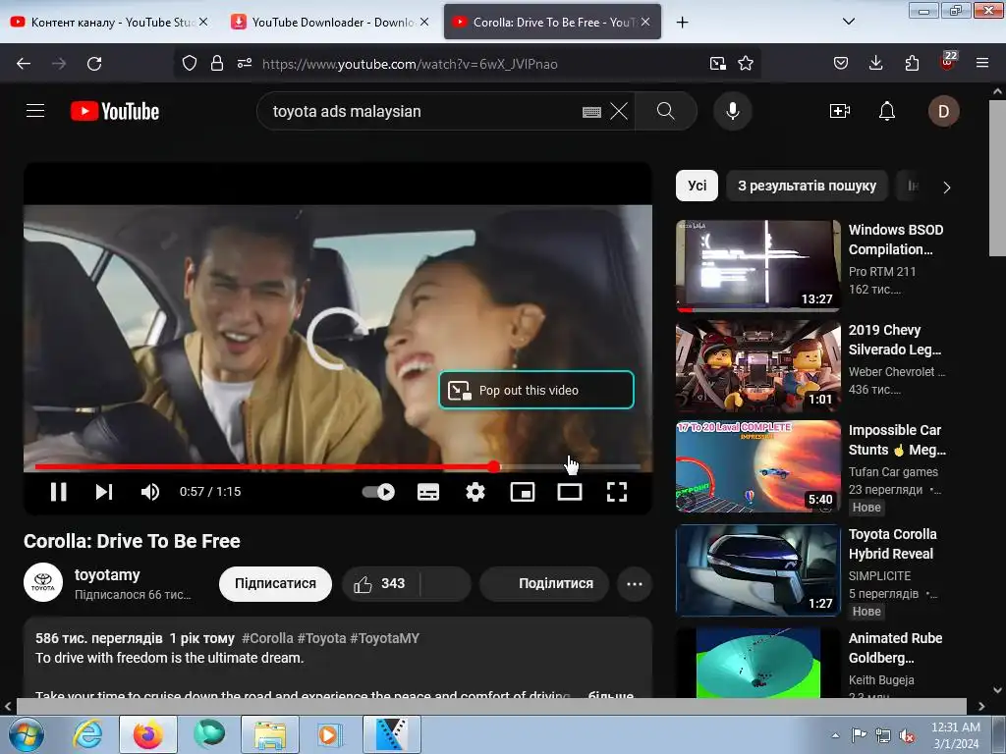Open Impossible Car Stunts thumbnail
The width and height of the screenshot is (1006, 754).
[x=757, y=466]
